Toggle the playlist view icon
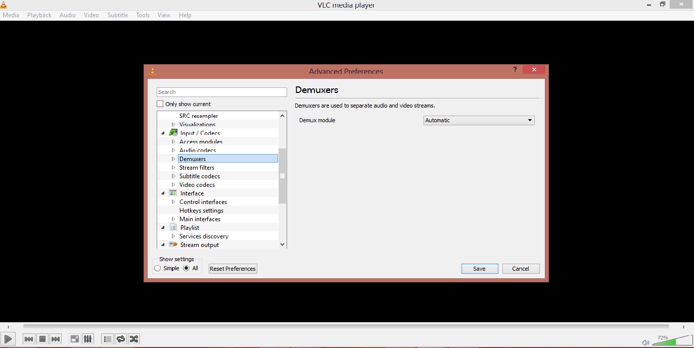 107,339
